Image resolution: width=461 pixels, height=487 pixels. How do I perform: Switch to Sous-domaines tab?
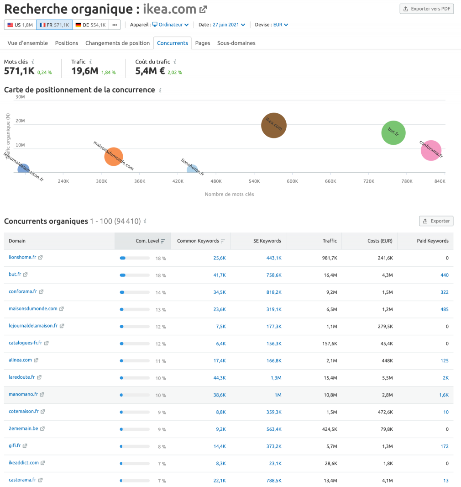tap(236, 43)
